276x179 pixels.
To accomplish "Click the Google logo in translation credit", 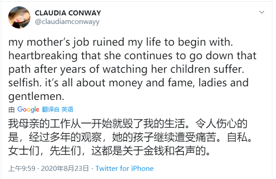I will [28, 109].
